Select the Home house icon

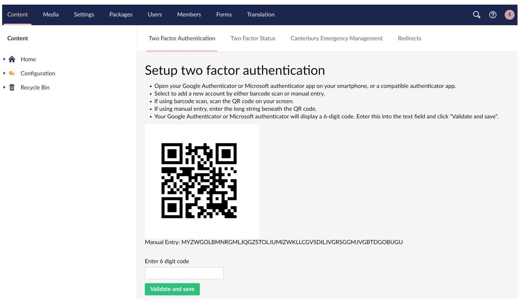[x=12, y=59]
